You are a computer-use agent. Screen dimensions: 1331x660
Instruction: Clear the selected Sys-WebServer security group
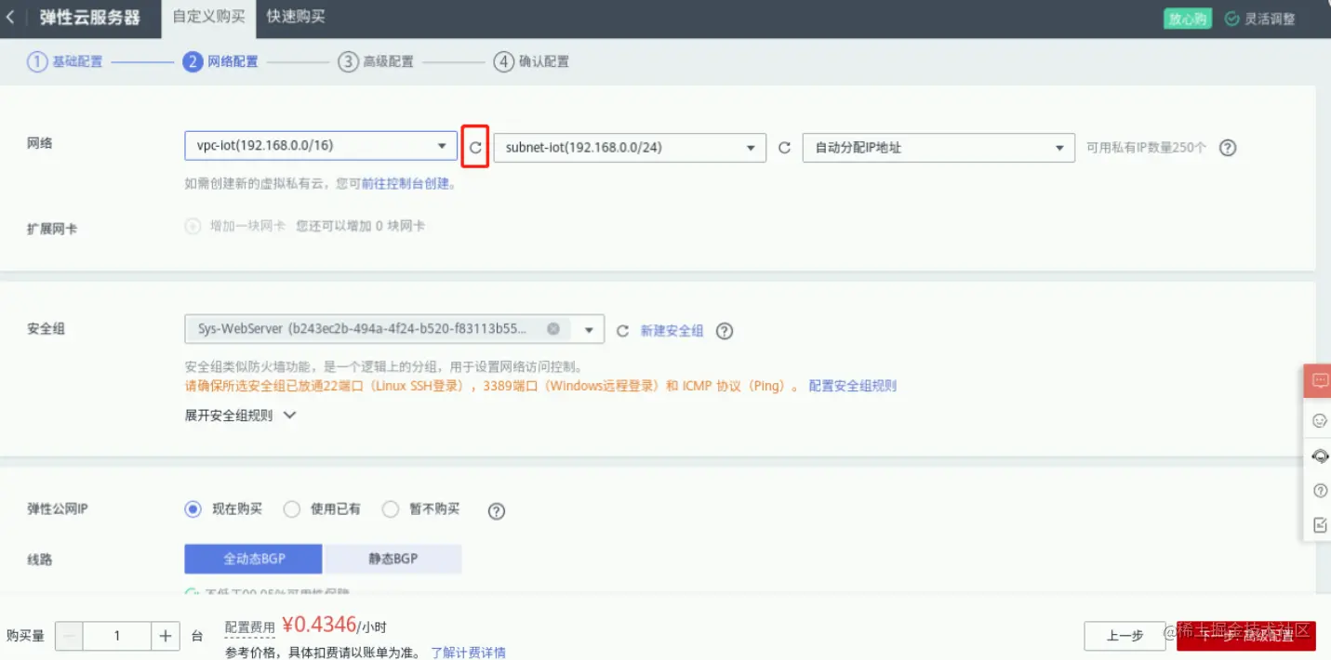(553, 328)
